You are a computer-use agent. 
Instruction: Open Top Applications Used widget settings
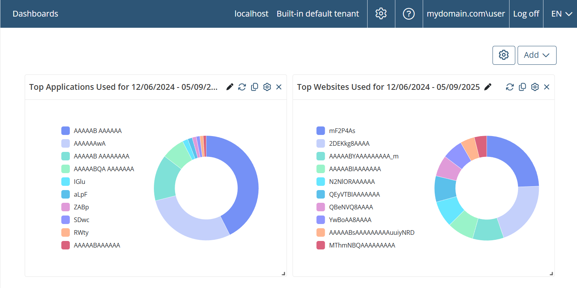[x=267, y=87]
